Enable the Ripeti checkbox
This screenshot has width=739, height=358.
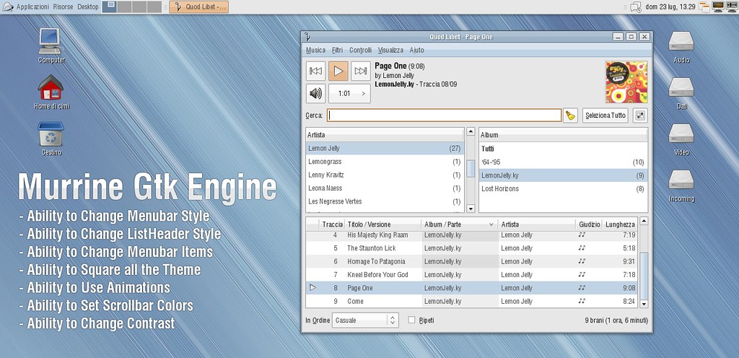[412, 320]
